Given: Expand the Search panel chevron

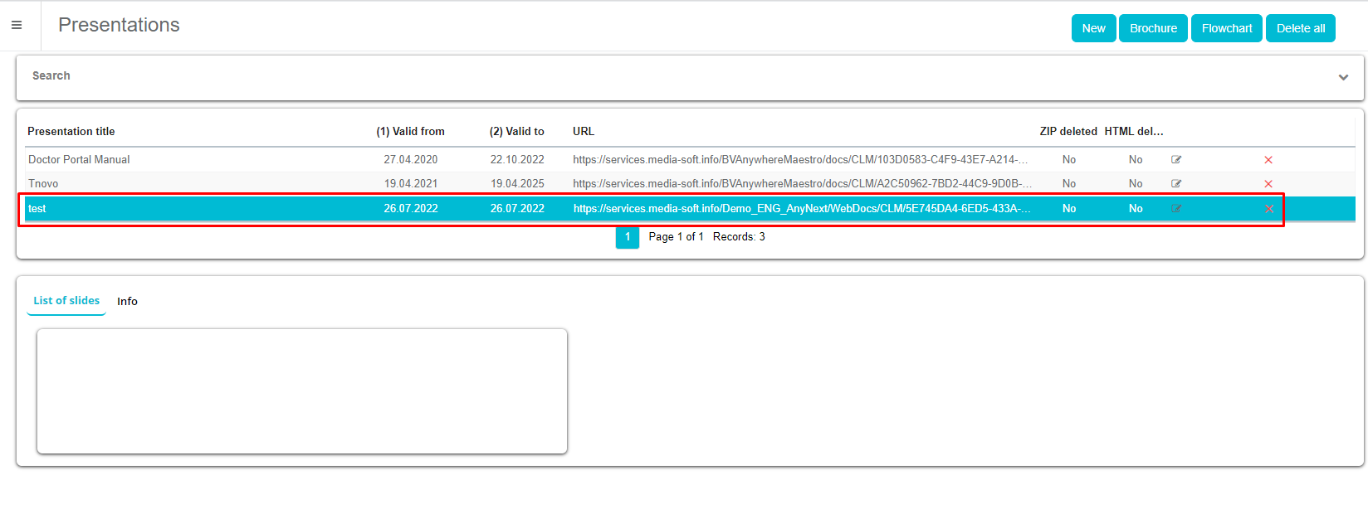Looking at the screenshot, I should coord(1343,77).
